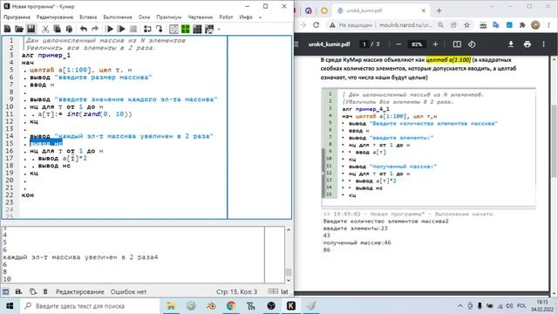Open the green Robot field icon
Viewport: 558px width, 314px height.
click(186, 29)
